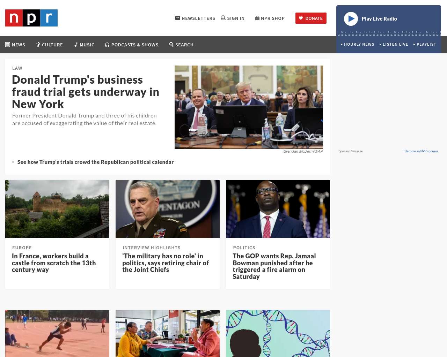447x357 pixels.
Task: Open the Trump business fraud trial headline
Action: pos(86,92)
